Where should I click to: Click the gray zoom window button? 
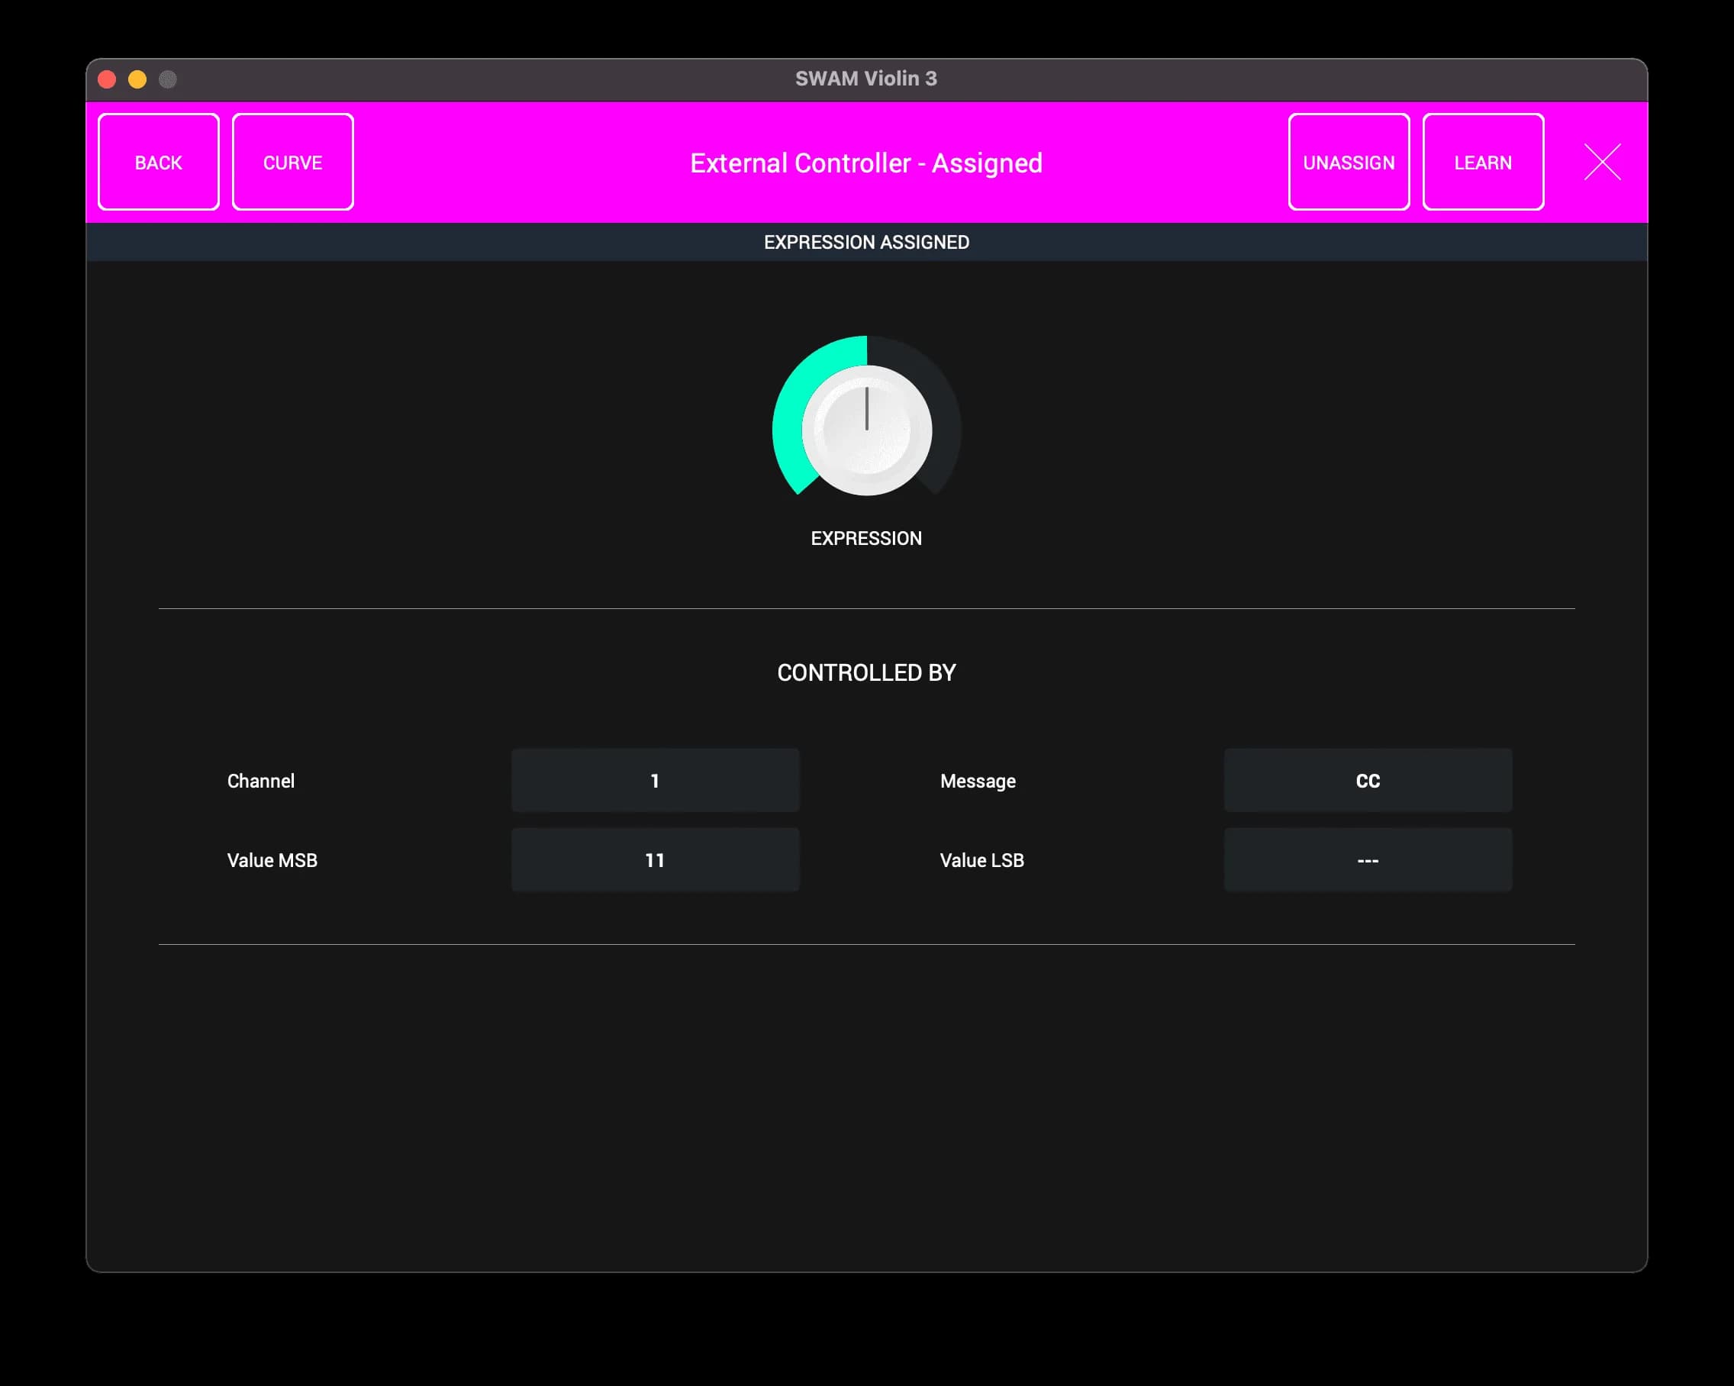(167, 79)
